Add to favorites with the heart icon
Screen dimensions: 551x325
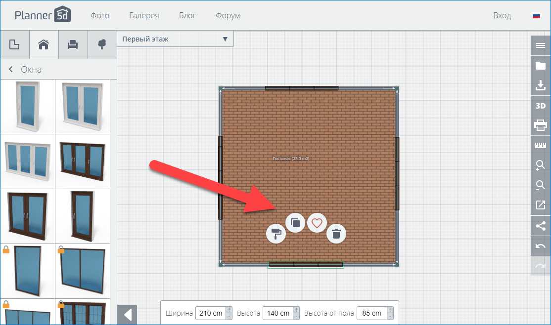tap(317, 223)
